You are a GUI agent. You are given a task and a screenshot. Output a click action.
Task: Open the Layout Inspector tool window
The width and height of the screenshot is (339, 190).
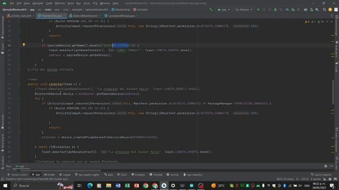(x=322, y=175)
